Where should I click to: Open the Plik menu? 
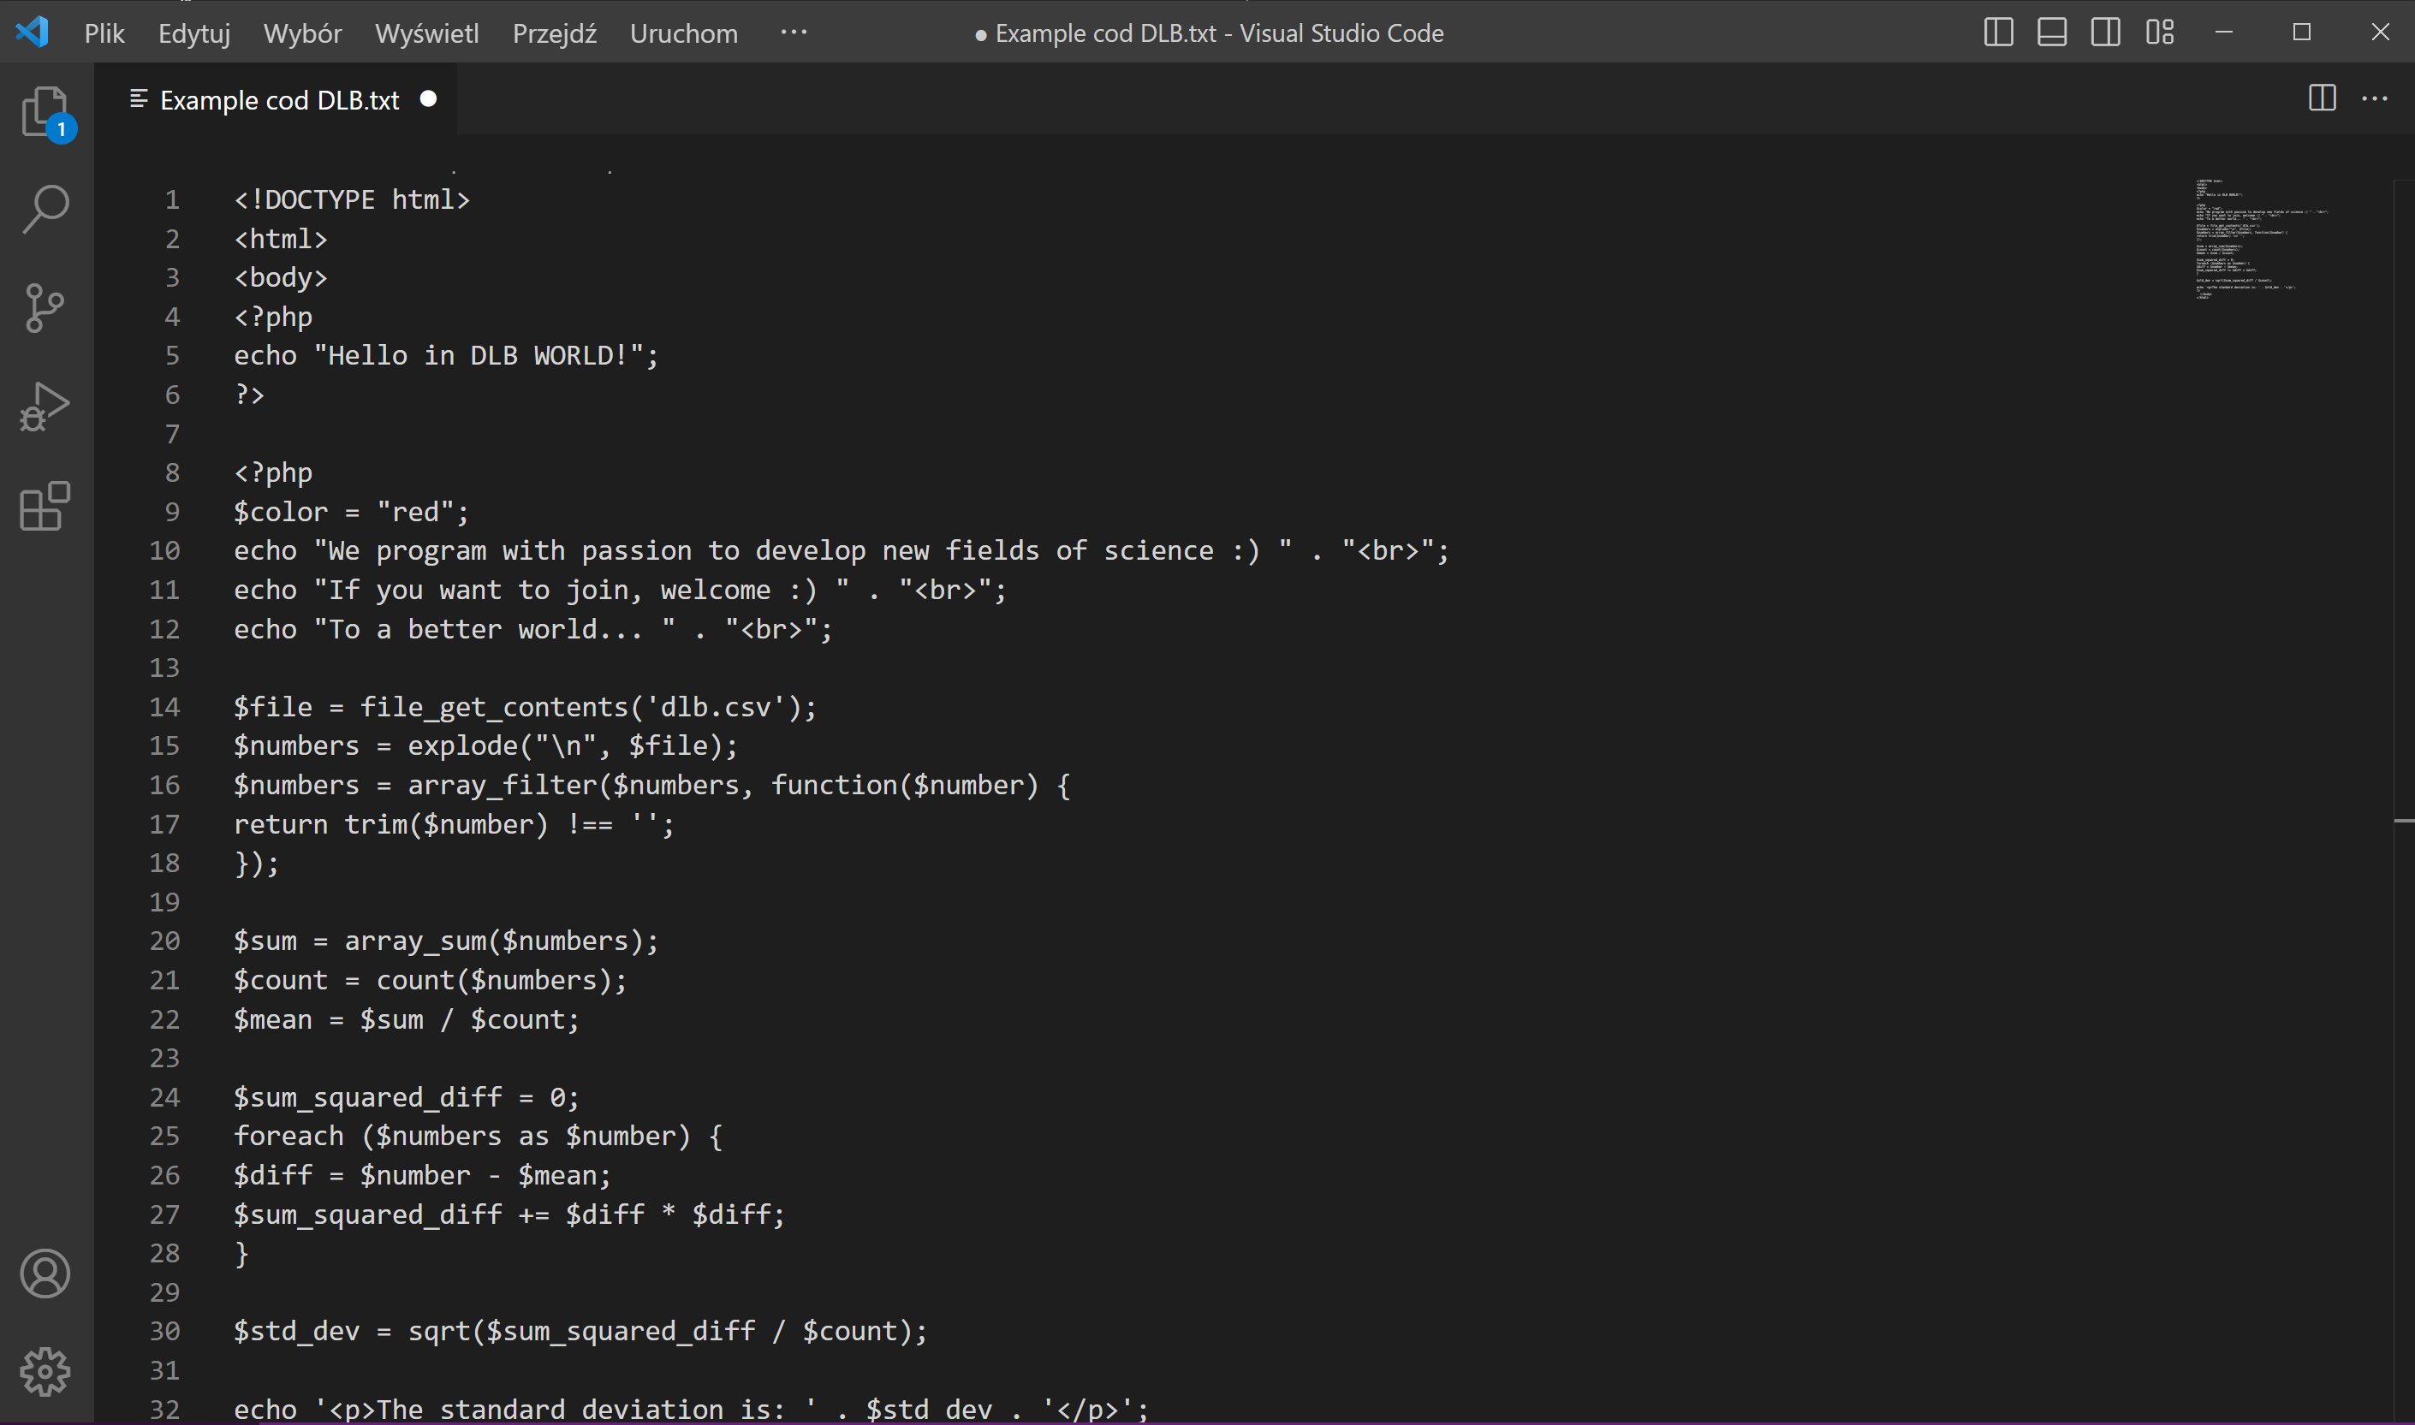pos(104,33)
